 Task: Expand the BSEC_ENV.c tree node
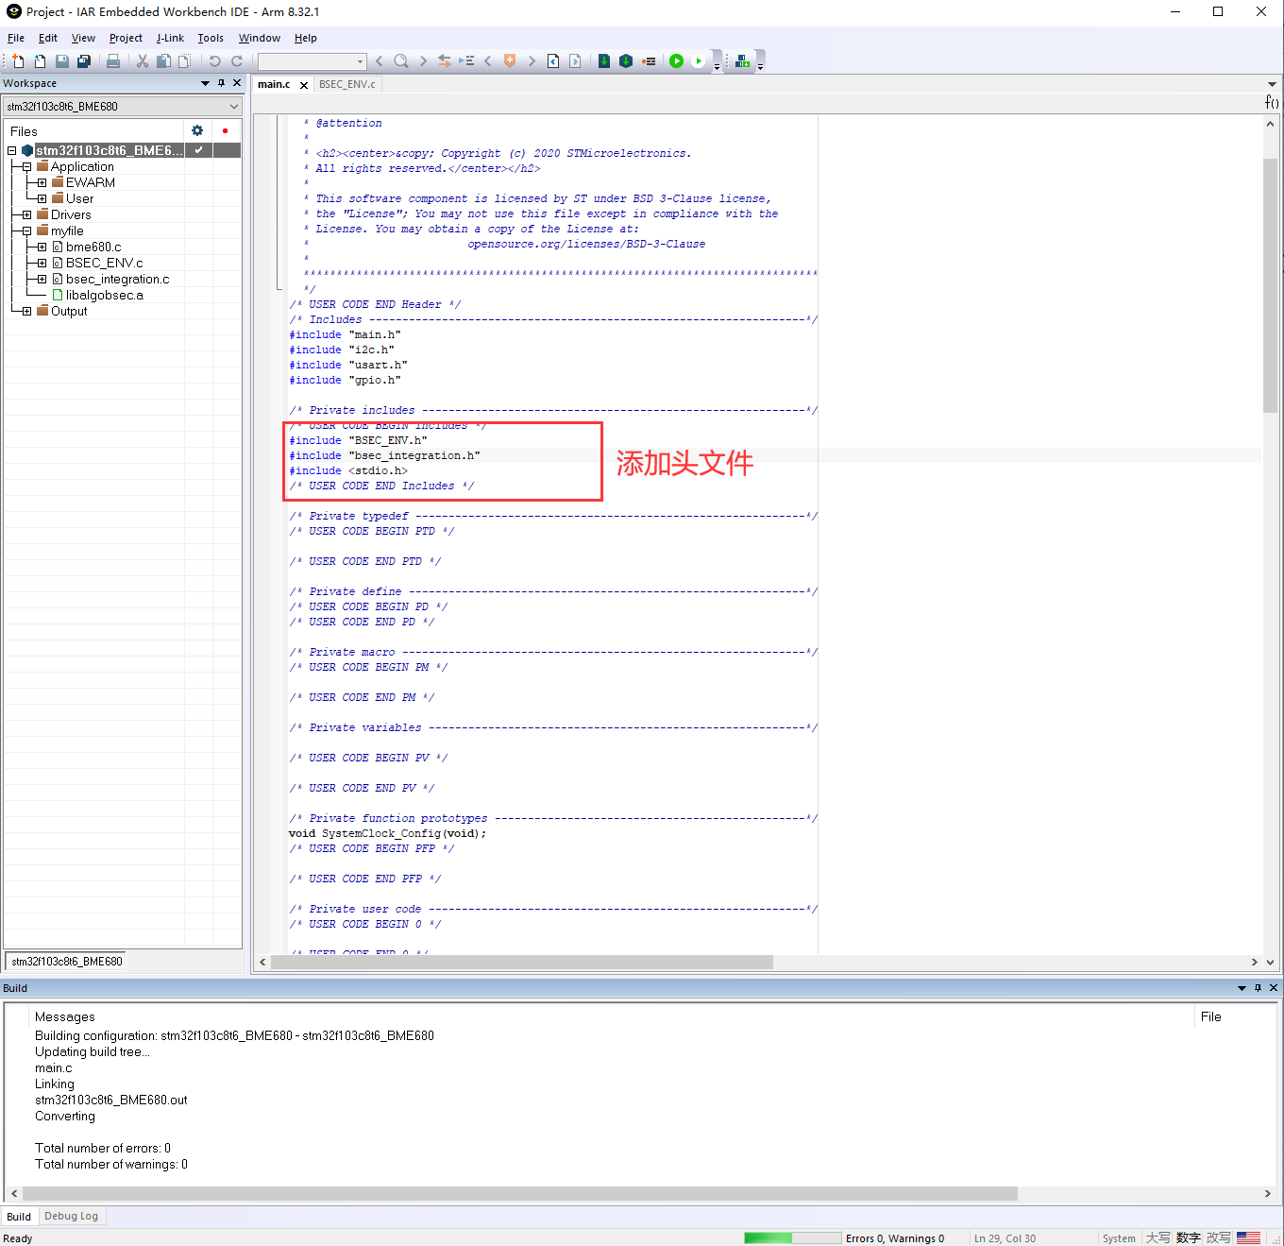tap(40, 263)
